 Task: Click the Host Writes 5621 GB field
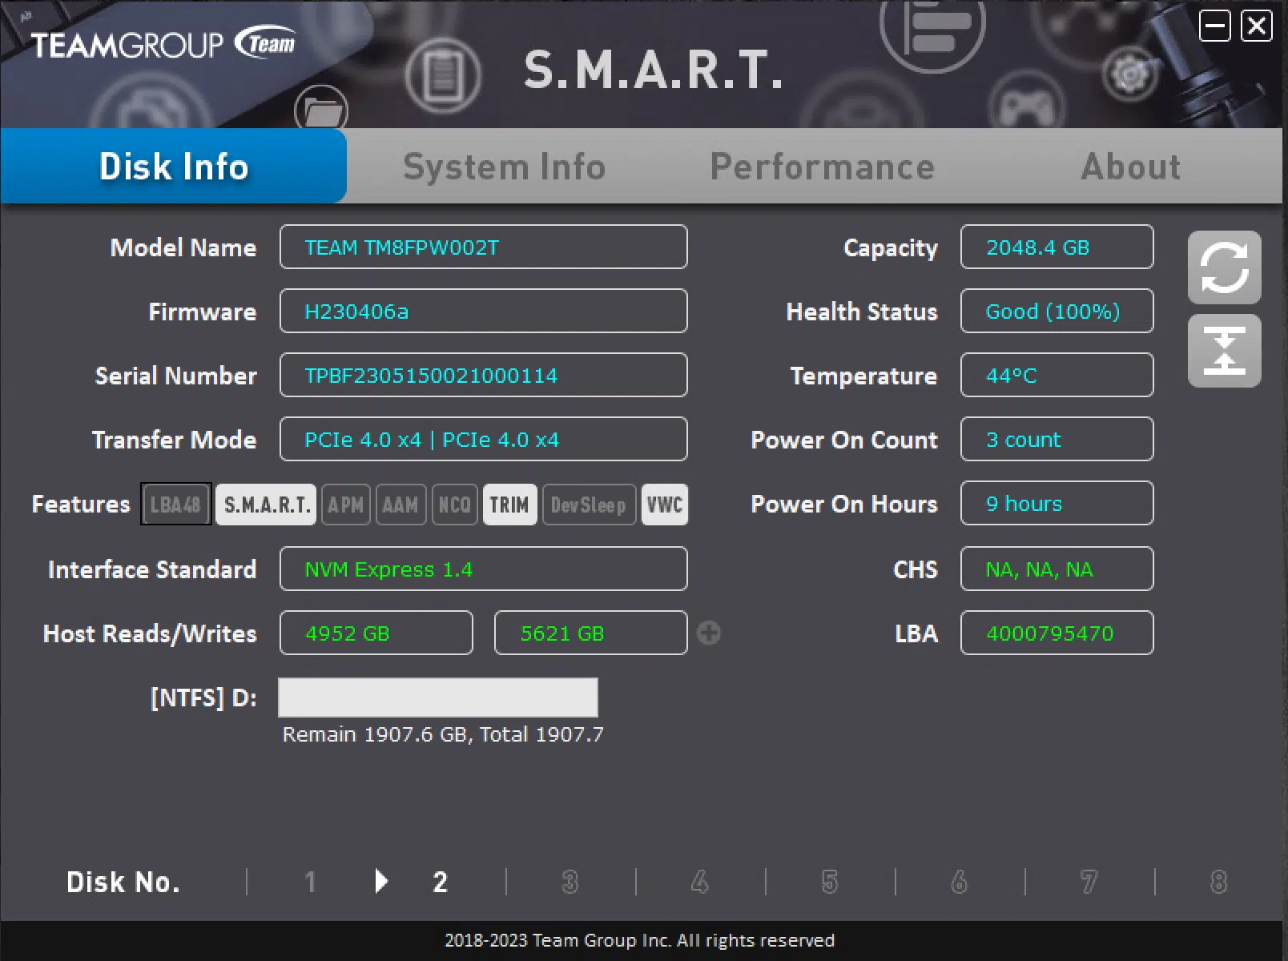(x=590, y=633)
